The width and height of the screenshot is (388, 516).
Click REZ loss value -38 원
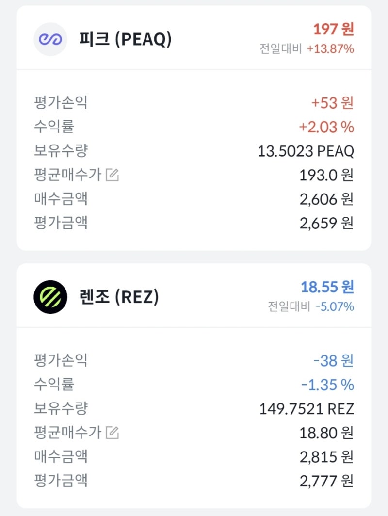pyautogui.click(x=334, y=360)
